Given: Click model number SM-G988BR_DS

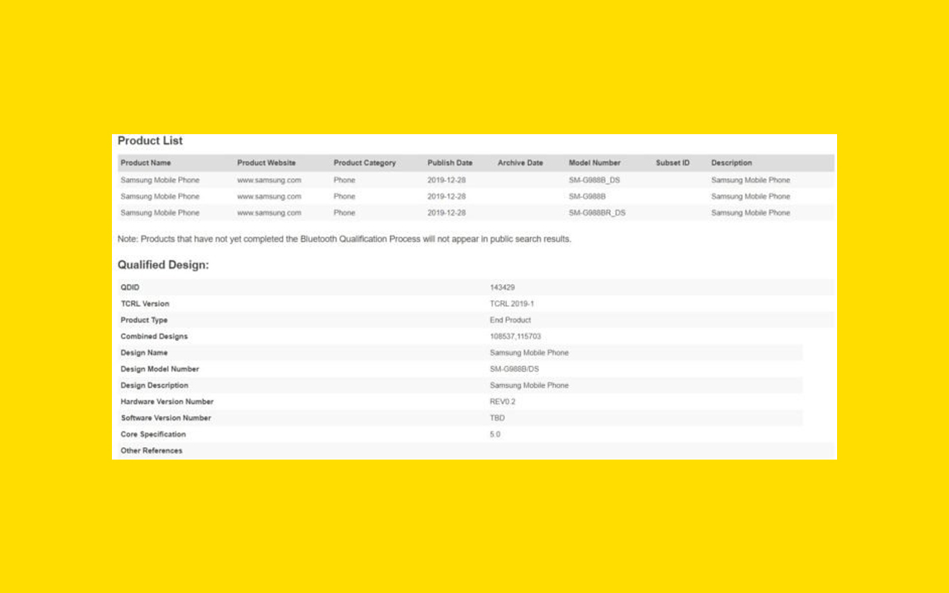Looking at the screenshot, I should click(x=597, y=213).
